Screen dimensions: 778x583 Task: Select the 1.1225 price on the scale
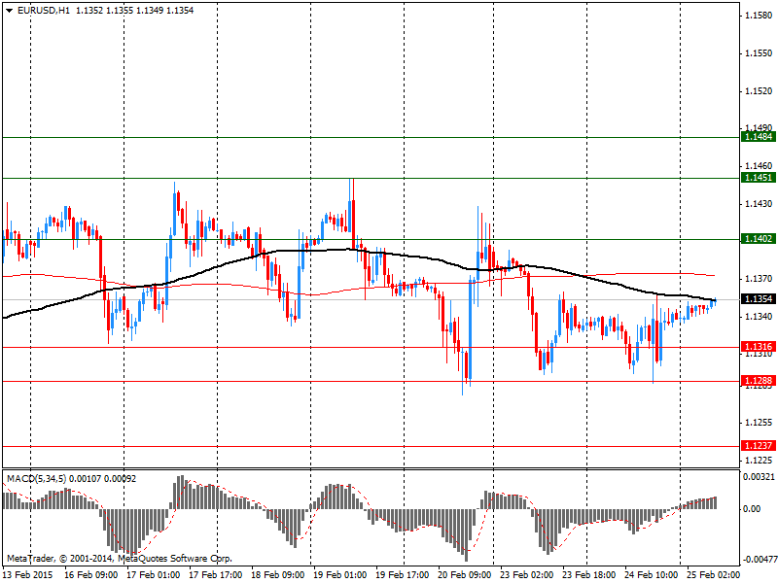click(x=759, y=461)
